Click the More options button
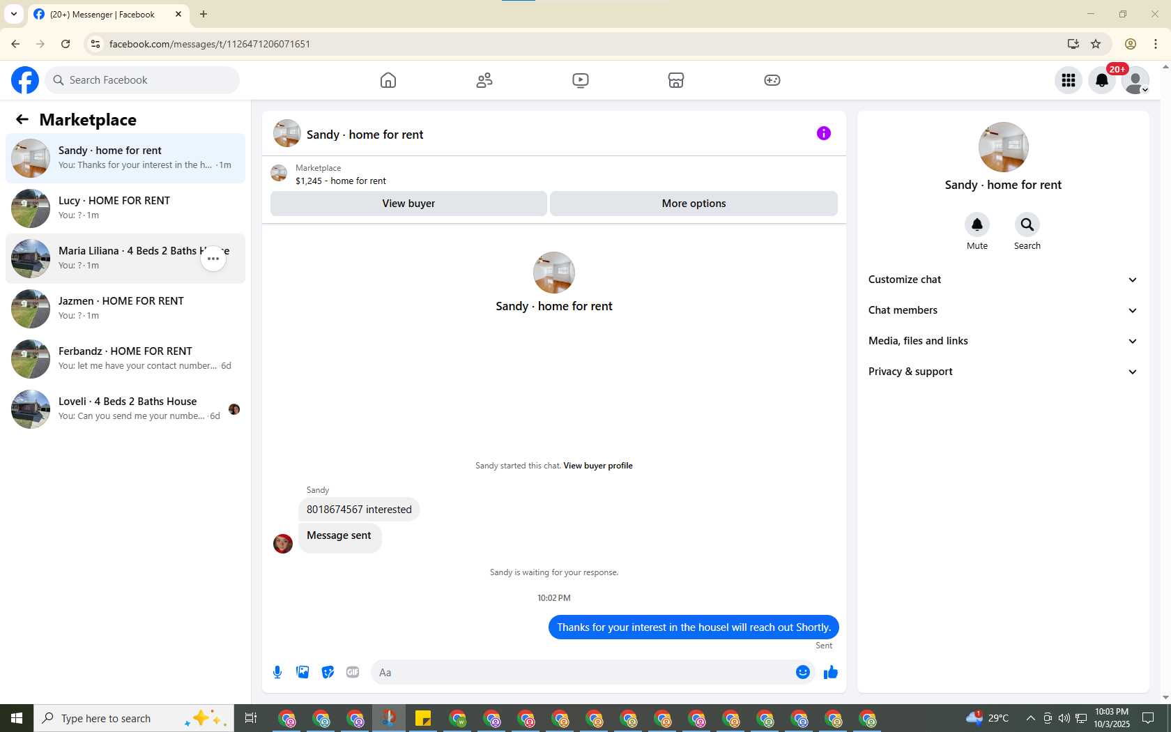This screenshot has height=732, width=1171. (x=694, y=204)
